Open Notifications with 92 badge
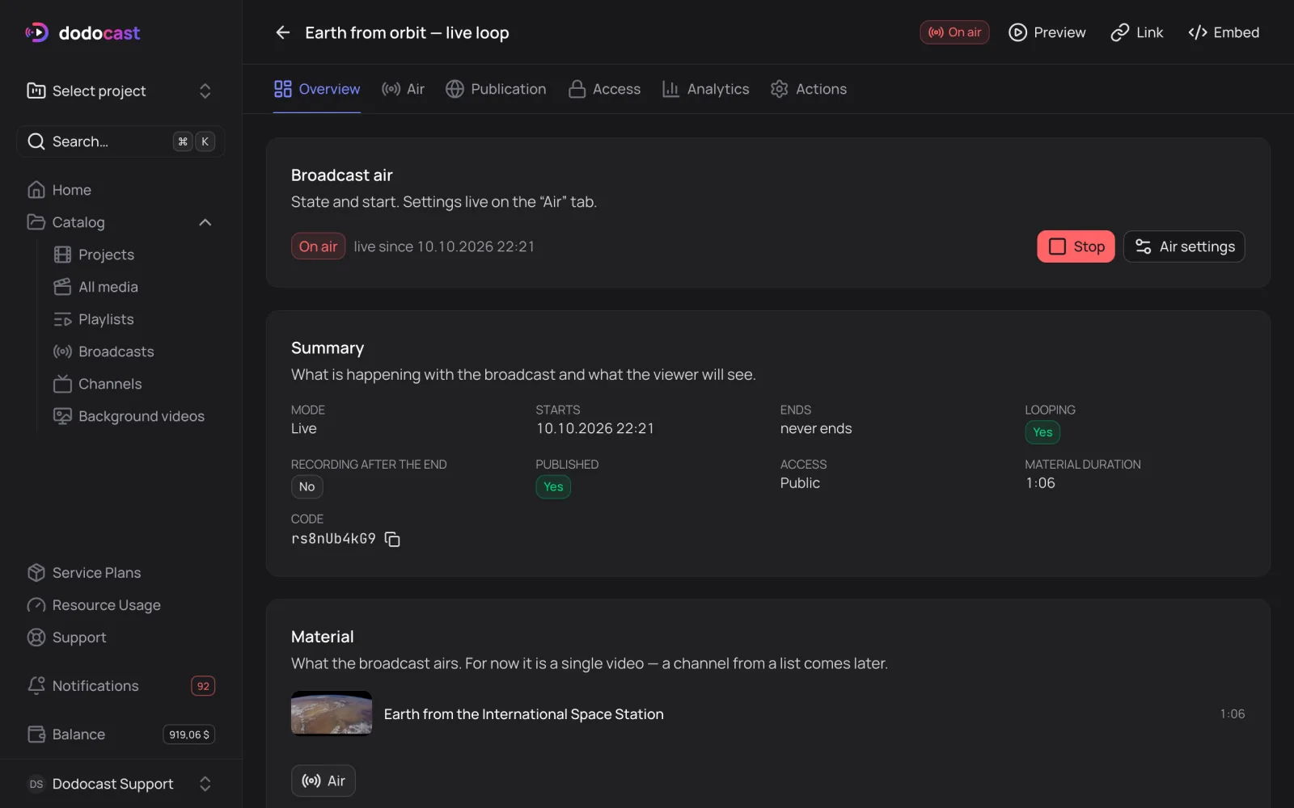 [x=121, y=686]
